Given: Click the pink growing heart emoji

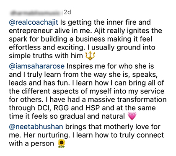Looking at the screenshot, I should (132, 116).
